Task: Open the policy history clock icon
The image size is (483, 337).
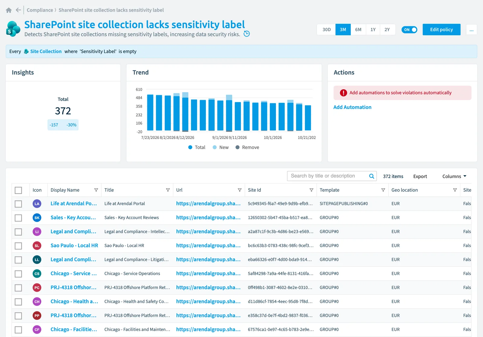Action: pyautogui.click(x=247, y=34)
